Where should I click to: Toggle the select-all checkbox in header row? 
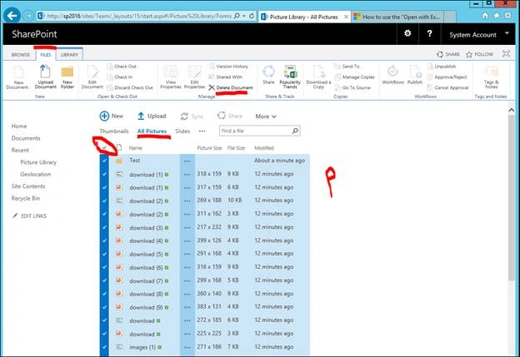(x=104, y=147)
